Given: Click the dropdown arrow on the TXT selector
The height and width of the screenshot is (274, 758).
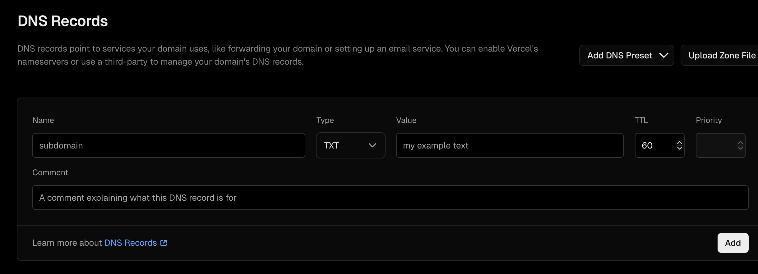Looking at the screenshot, I should (x=372, y=145).
